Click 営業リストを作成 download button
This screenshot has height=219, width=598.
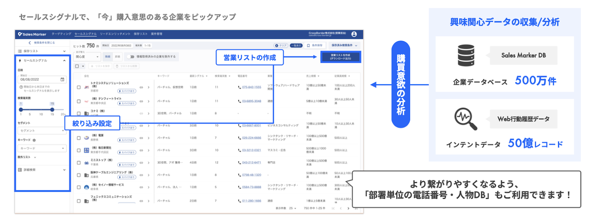pyautogui.click(x=341, y=57)
